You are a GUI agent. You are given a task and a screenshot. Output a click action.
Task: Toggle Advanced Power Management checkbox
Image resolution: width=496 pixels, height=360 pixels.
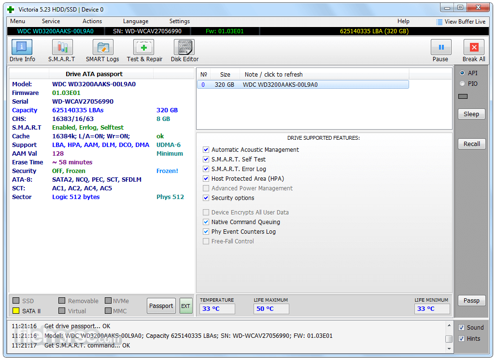(206, 188)
